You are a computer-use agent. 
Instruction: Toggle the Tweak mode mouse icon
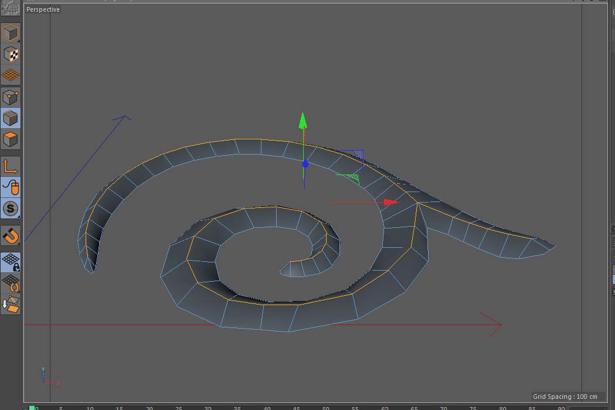(x=11, y=187)
